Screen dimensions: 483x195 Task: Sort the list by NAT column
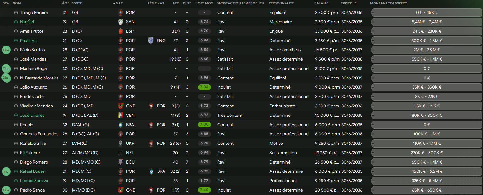(119, 3)
